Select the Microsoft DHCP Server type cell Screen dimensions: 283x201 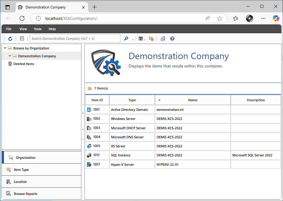click(132, 128)
